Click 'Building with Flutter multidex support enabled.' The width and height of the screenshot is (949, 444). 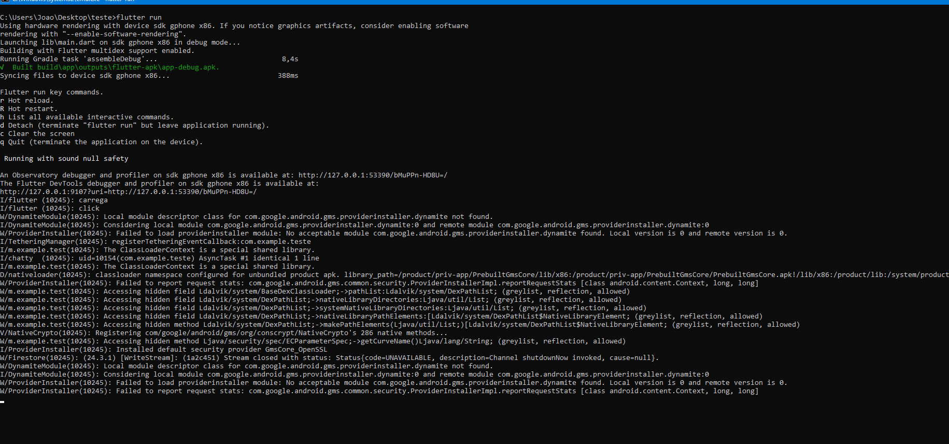pos(97,50)
